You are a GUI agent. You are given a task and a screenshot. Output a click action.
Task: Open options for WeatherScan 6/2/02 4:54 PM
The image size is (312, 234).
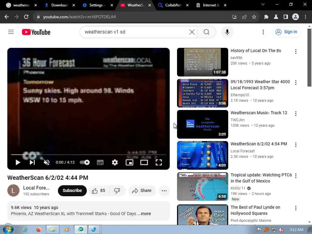[296, 145]
